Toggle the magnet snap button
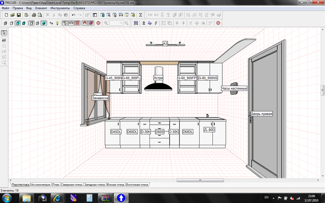Image resolution: width=325 pixels, height=203 pixels. click(x=84, y=23)
